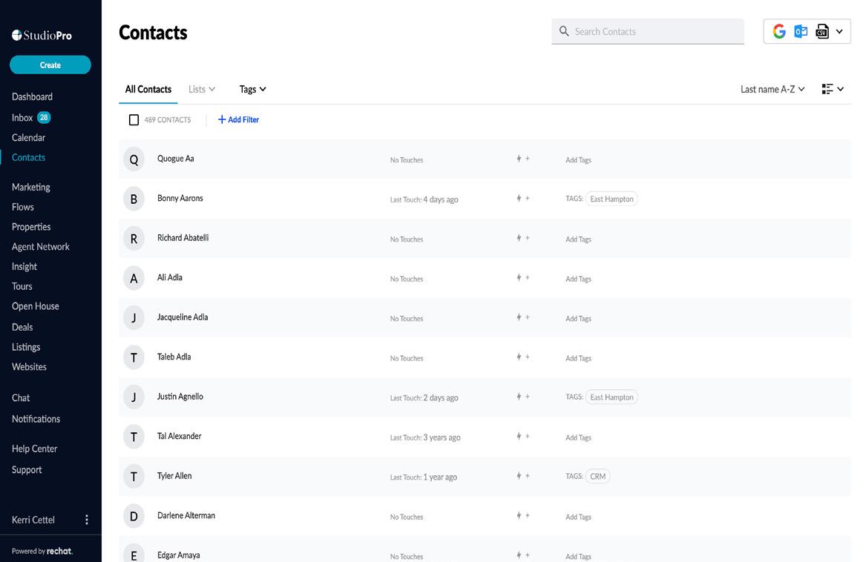Click the Tyler Allen avatar T
This screenshot has height=562, width=866.
[134, 477]
